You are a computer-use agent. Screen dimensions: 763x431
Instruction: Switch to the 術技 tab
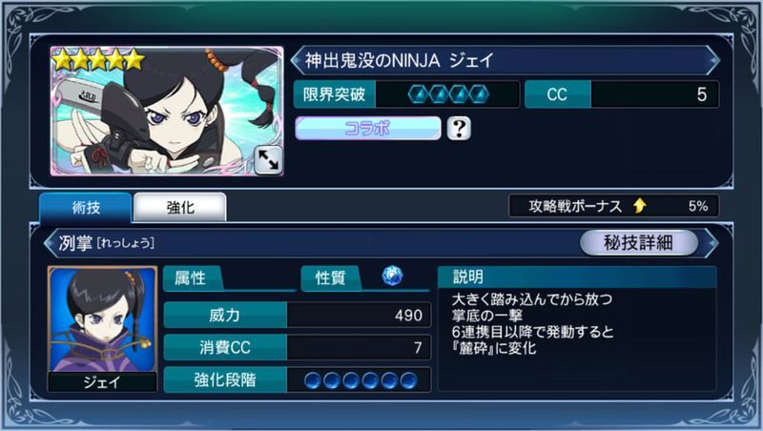86,208
